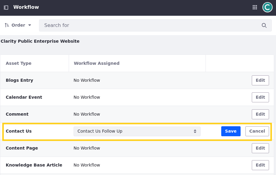The image size is (276, 175).
Task: Edit the Knowledge Base Article workflow
Action: 260,165
